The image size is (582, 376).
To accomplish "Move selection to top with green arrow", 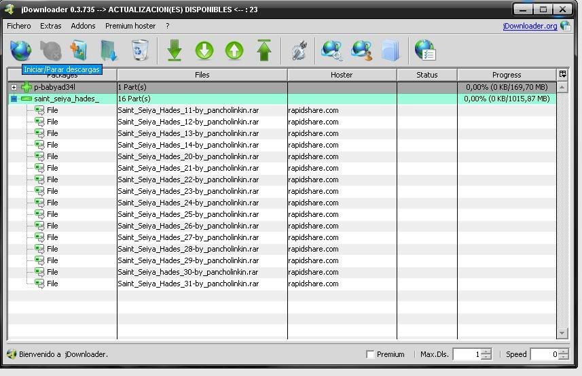I will click(x=264, y=50).
